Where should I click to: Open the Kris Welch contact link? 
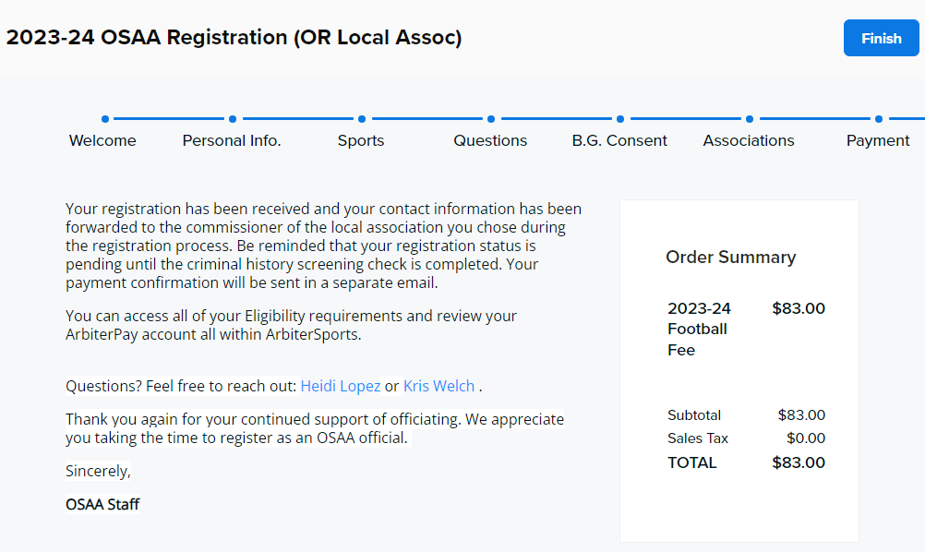pyautogui.click(x=438, y=386)
